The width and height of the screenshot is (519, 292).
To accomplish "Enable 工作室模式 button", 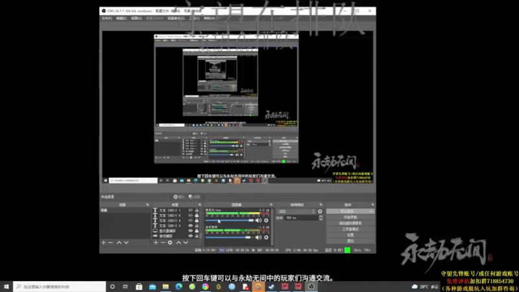I will (350, 229).
